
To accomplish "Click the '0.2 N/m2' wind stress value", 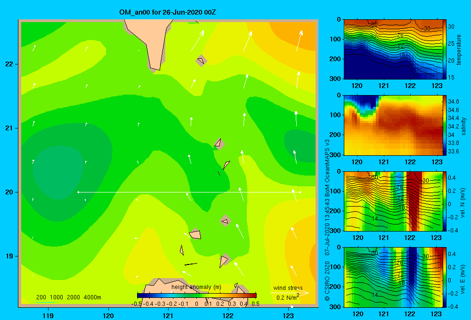I will (x=287, y=297).
